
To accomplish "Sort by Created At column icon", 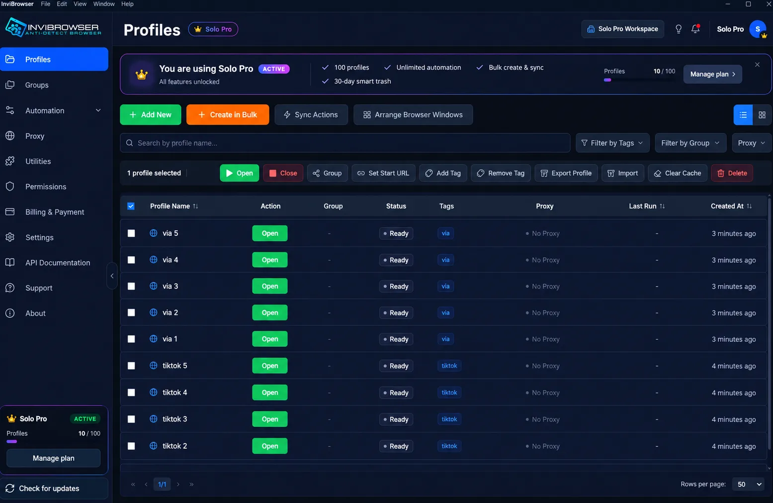I will (x=749, y=206).
